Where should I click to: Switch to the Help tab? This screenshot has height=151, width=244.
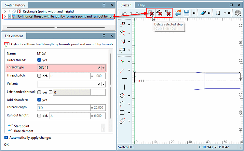click(x=142, y=5)
